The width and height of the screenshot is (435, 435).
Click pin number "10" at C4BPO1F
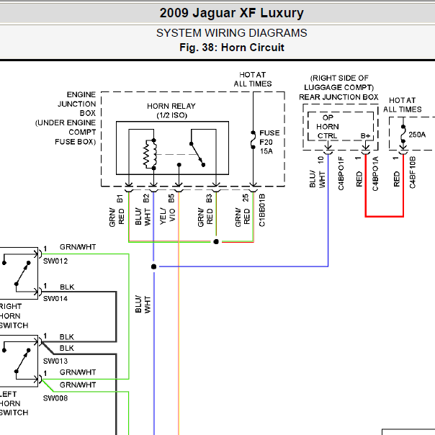(320, 160)
